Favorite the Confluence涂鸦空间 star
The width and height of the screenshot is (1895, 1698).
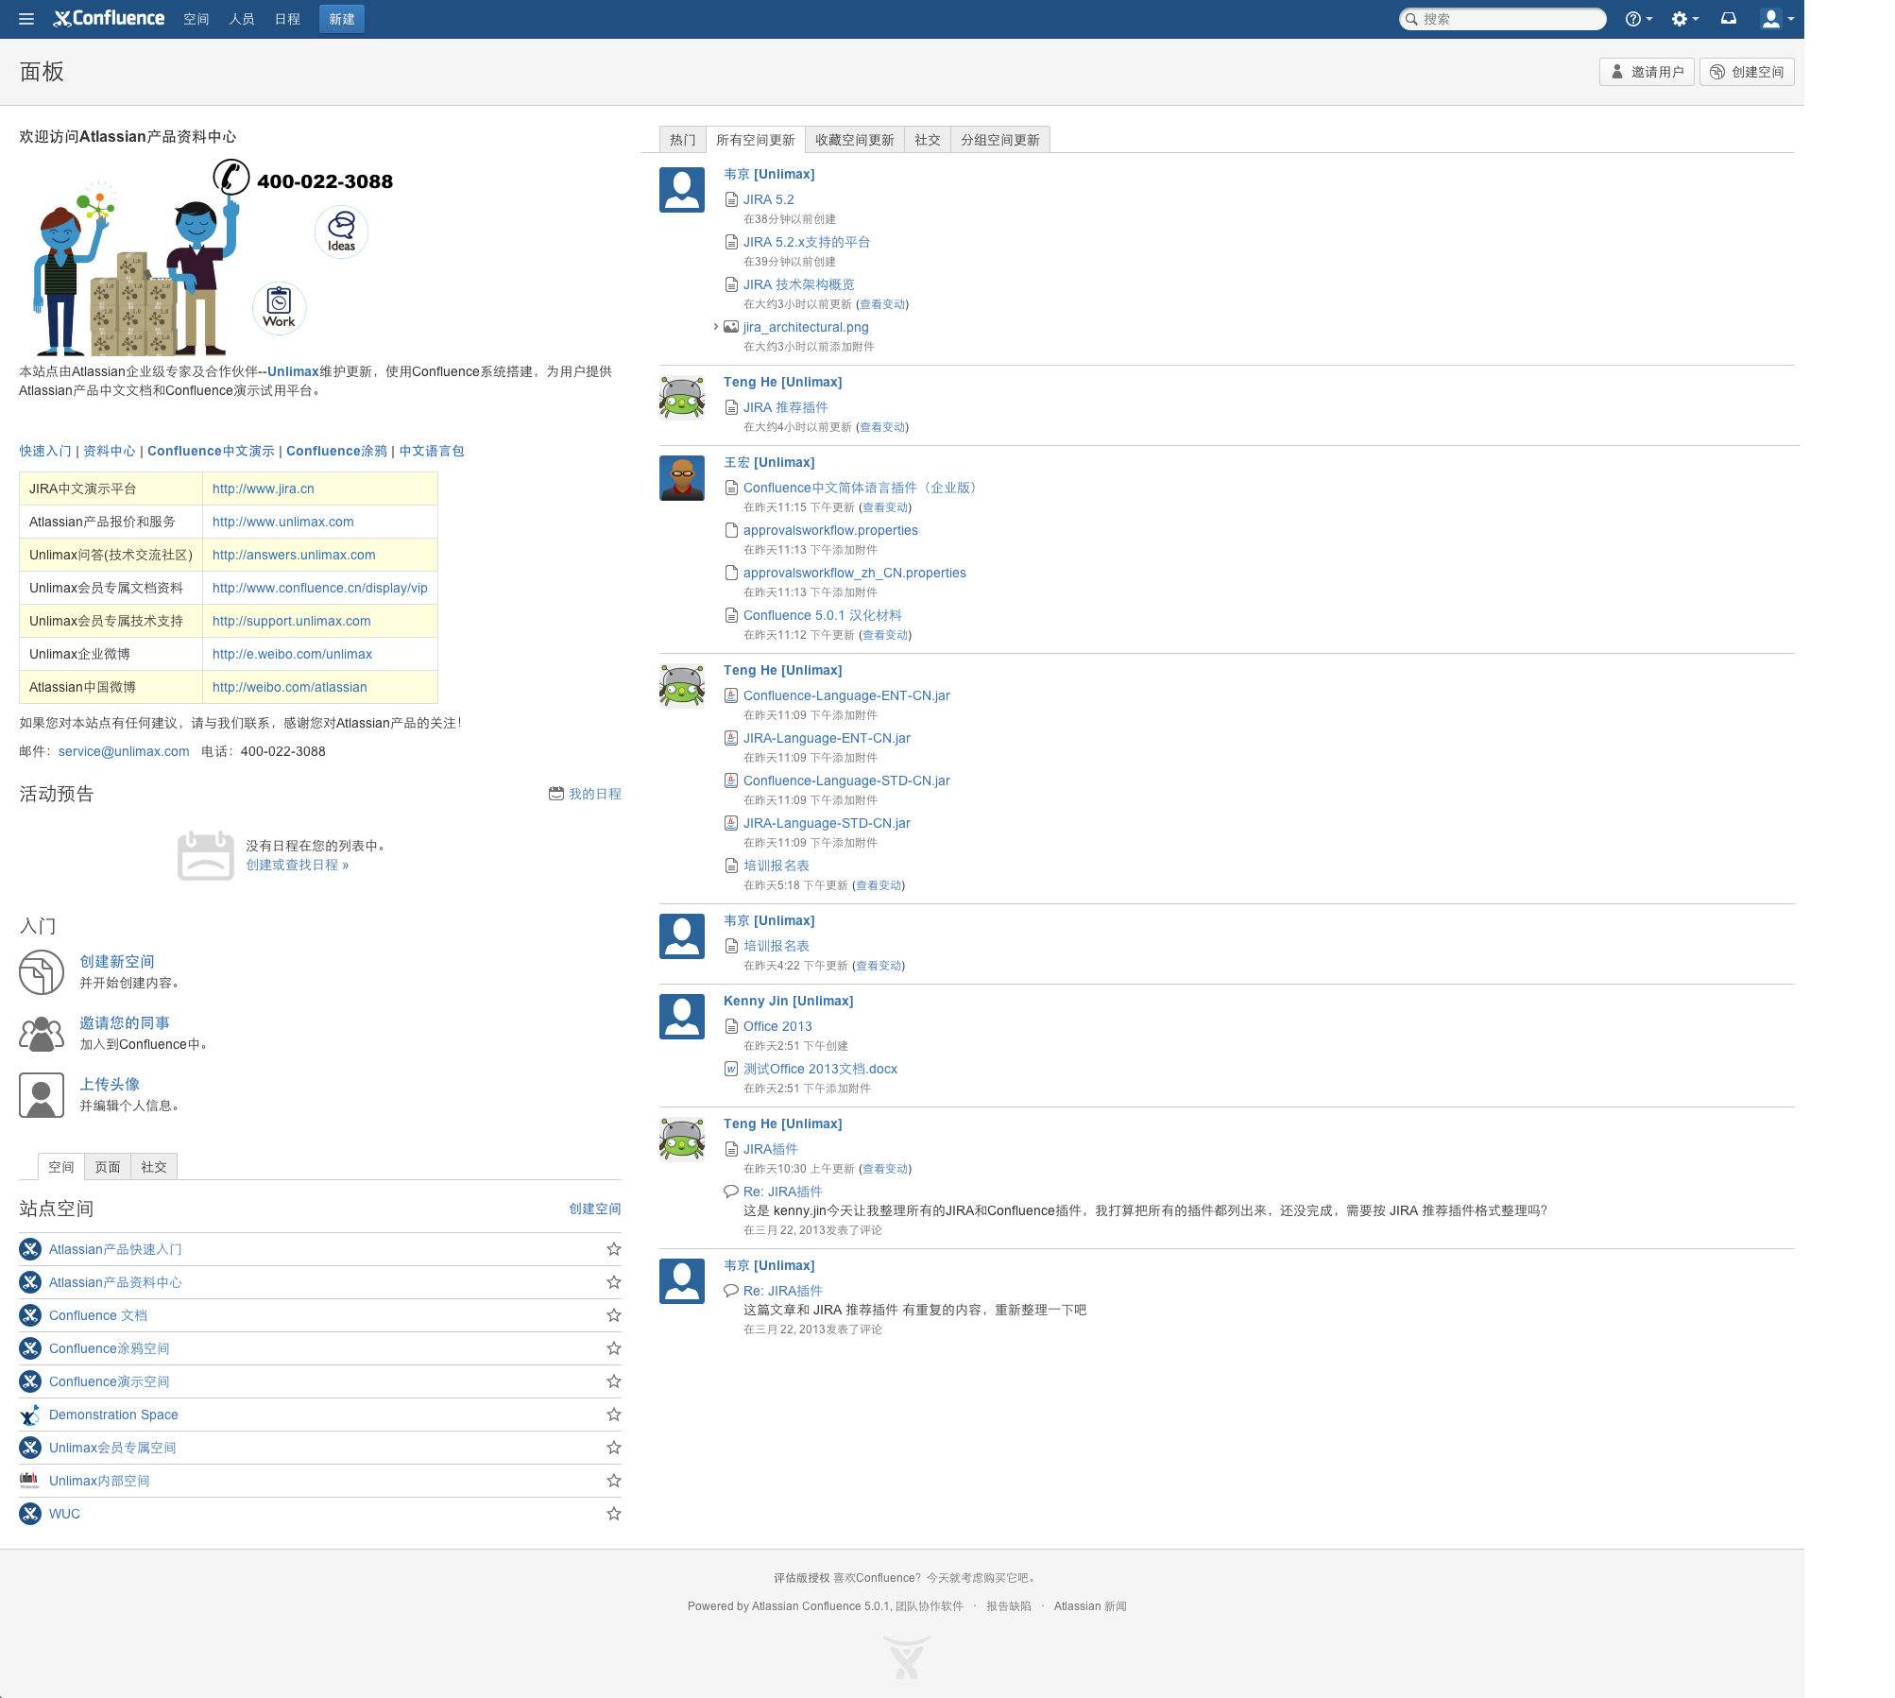point(614,1348)
